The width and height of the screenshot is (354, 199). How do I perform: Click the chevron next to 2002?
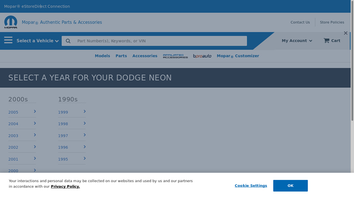point(35,147)
